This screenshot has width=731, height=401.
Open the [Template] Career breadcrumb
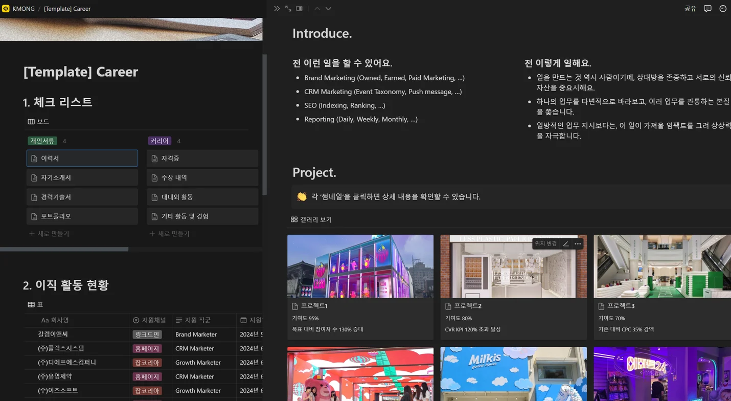pos(67,9)
